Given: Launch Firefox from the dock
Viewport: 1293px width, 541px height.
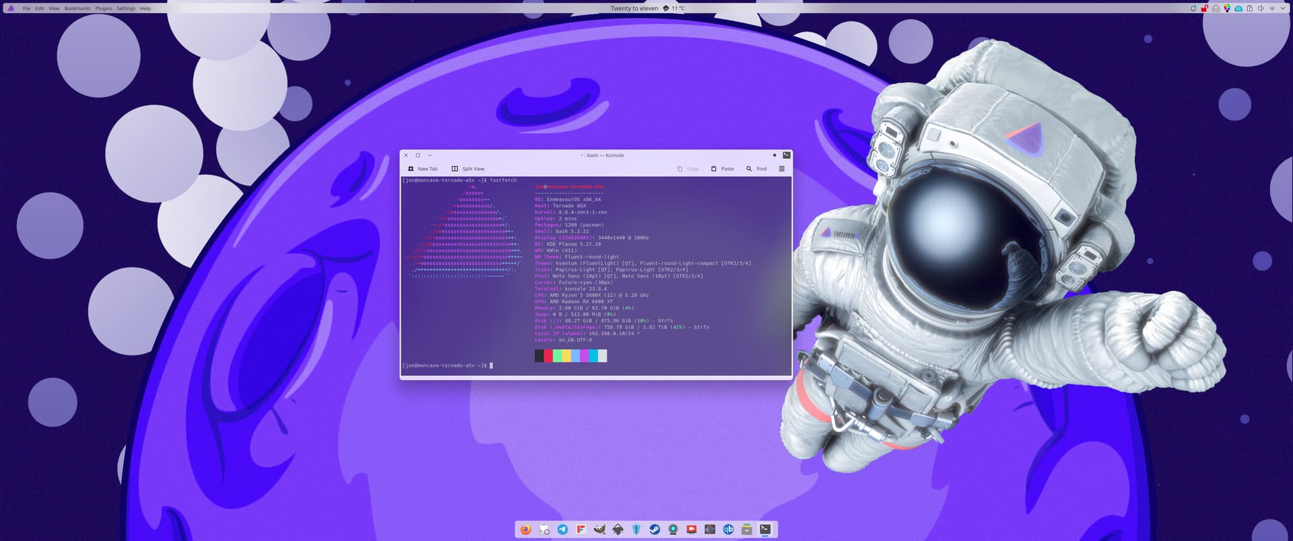Looking at the screenshot, I should tap(526, 530).
